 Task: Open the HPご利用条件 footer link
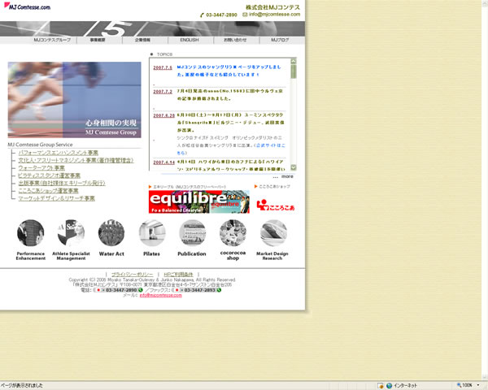click(178, 275)
